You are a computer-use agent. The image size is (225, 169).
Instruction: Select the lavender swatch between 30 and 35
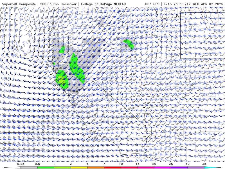[x=196, y=168]
